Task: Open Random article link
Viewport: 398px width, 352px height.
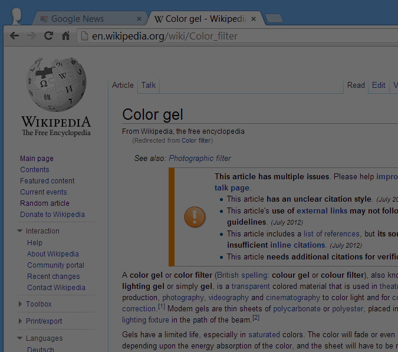Action: [45, 203]
